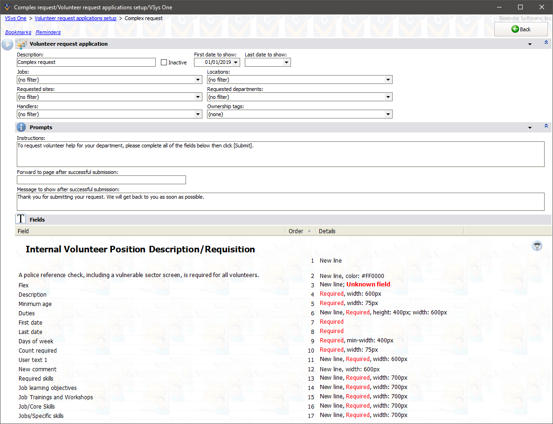Select the Minimum age field row
Image resolution: width=553 pixels, height=424 pixels.
point(35,304)
